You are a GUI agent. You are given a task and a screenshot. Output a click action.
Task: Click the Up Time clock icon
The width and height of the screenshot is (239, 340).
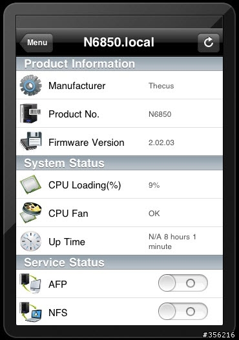point(30,241)
